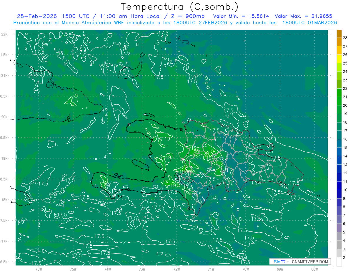Click the '70W' longitude axis label
Viewport: 353px width, 273px height.
click(245, 269)
